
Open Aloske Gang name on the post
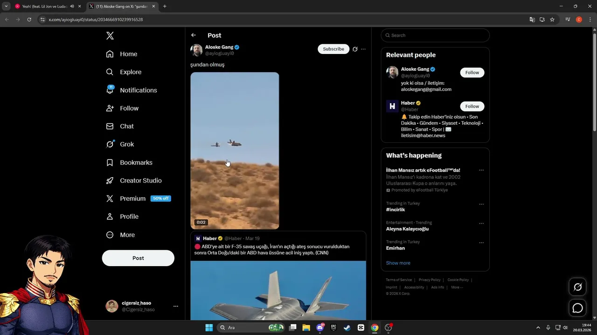pyautogui.click(x=219, y=47)
